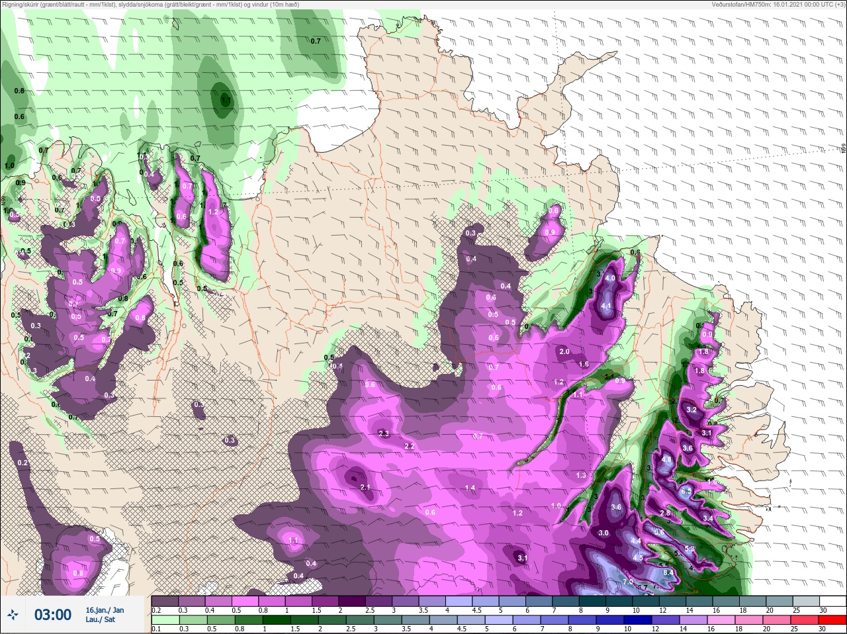Image resolution: width=847 pixels, height=634 pixels.
Task: Click the '1.1' value inside the dark green offshore cell
Action: [x=226, y=102]
